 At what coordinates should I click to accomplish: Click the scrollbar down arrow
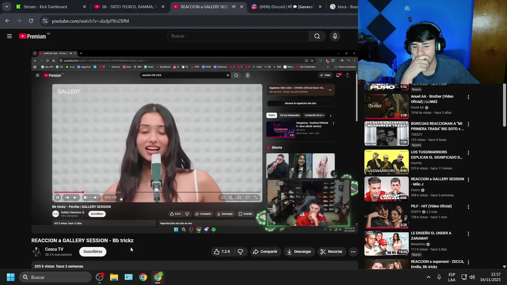tap(504, 267)
